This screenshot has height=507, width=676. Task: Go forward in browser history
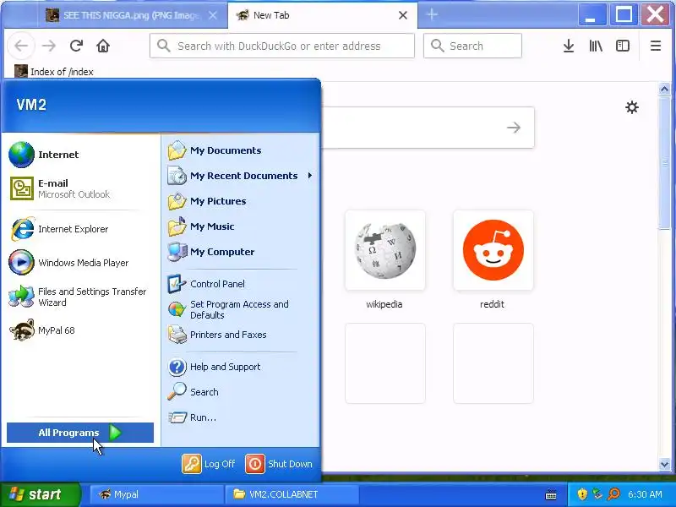[49, 46]
